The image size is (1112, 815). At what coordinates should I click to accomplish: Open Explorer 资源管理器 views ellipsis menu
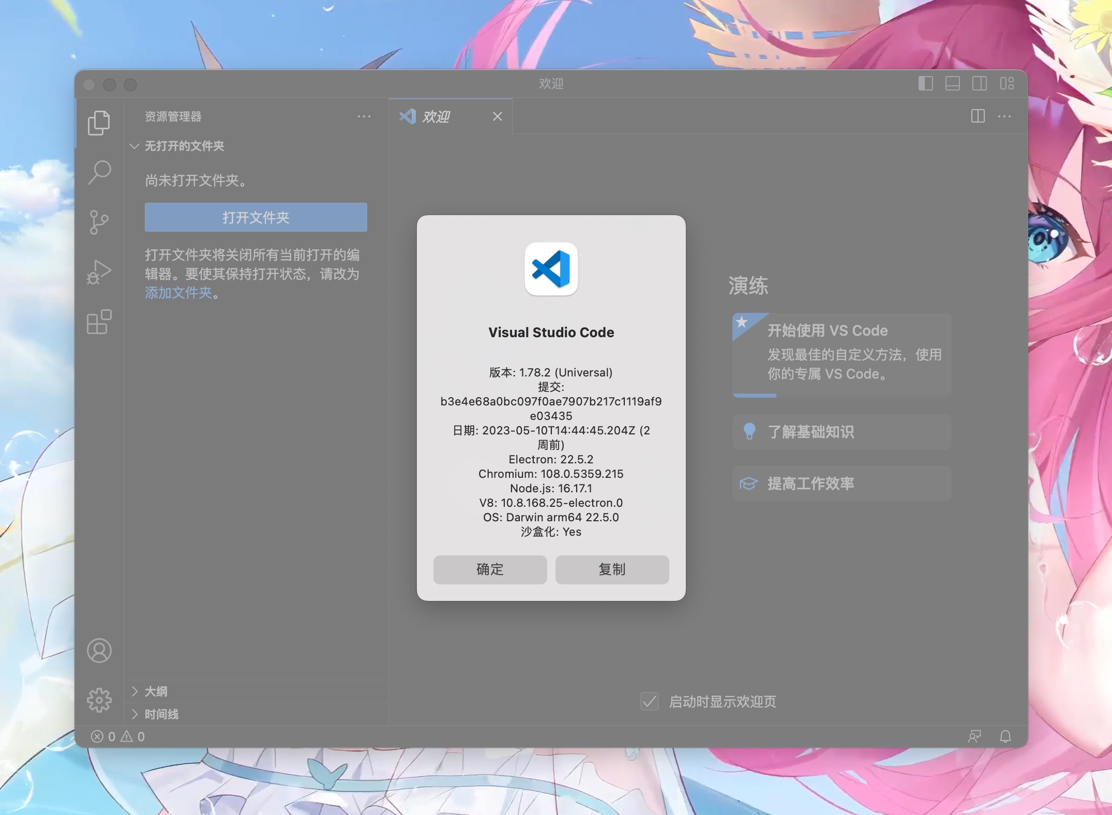point(364,116)
